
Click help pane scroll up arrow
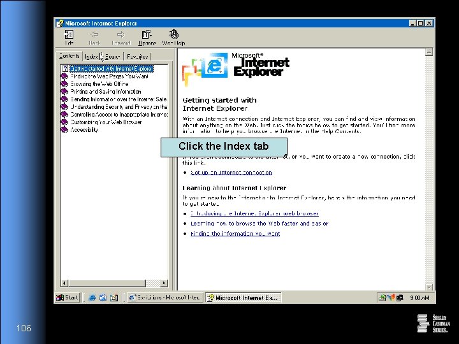(429, 52)
